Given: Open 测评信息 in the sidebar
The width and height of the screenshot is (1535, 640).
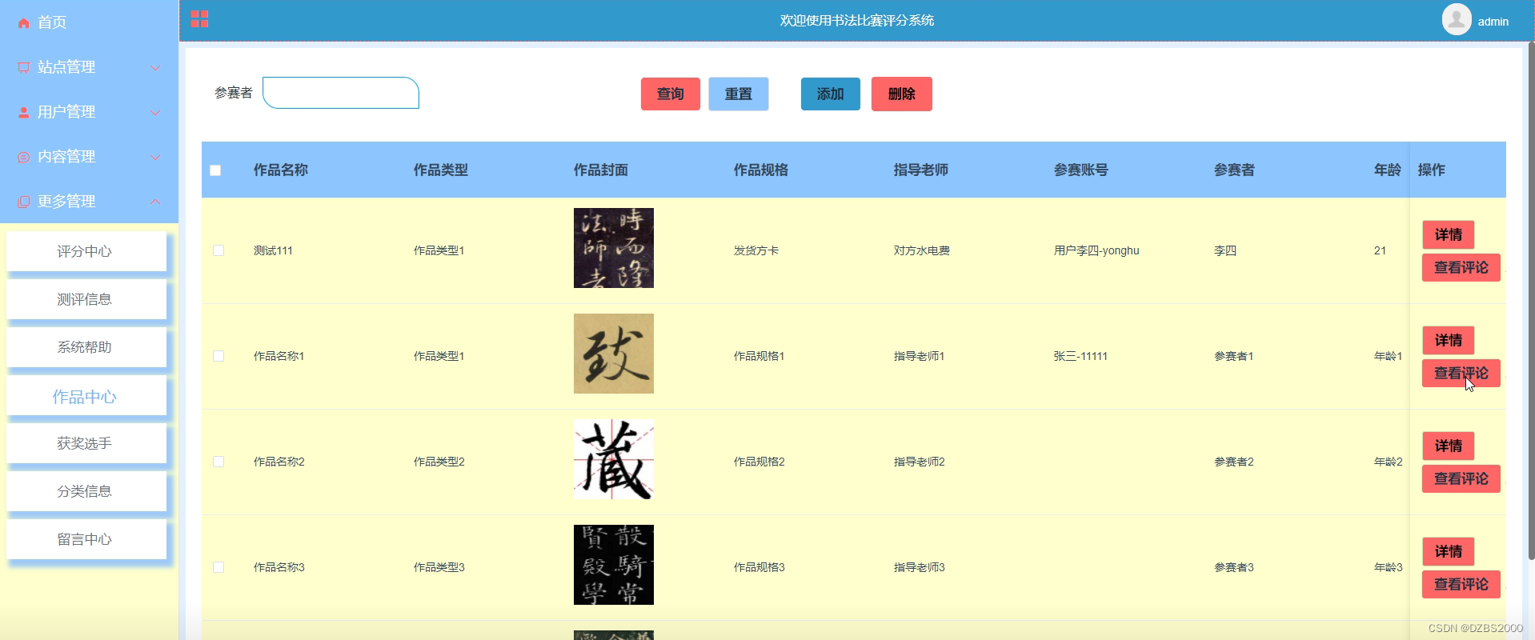Looking at the screenshot, I should coord(86,299).
